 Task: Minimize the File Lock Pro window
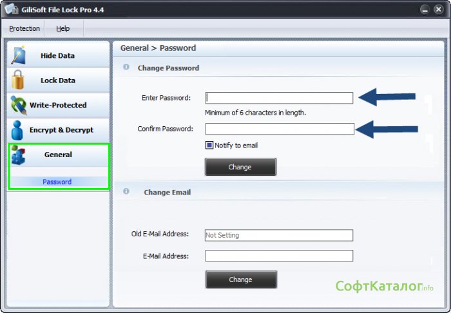425,10
